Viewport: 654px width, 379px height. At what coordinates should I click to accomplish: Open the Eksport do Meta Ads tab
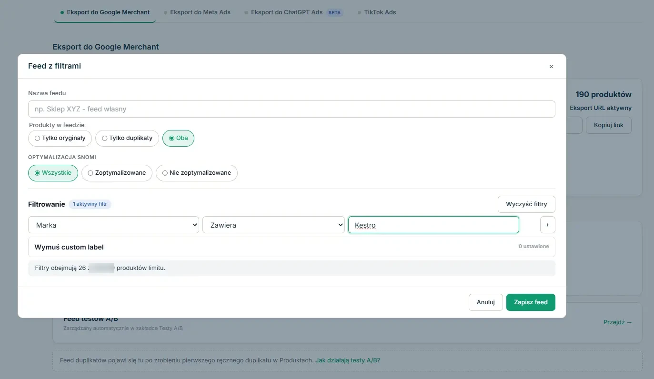point(197,12)
